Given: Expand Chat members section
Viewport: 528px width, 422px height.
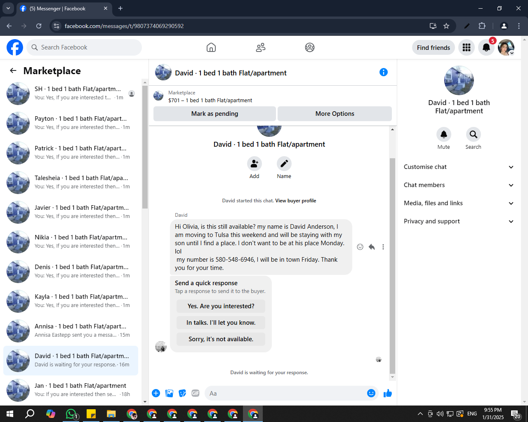Looking at the screenshot, I should point(459,185).
